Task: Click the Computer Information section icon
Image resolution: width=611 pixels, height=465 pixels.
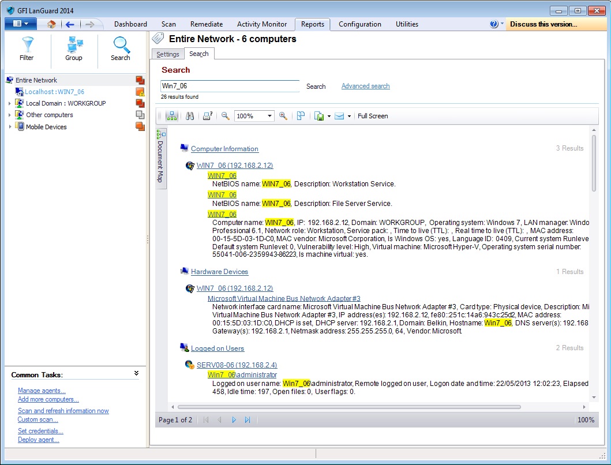Action: tap(184, 148)
